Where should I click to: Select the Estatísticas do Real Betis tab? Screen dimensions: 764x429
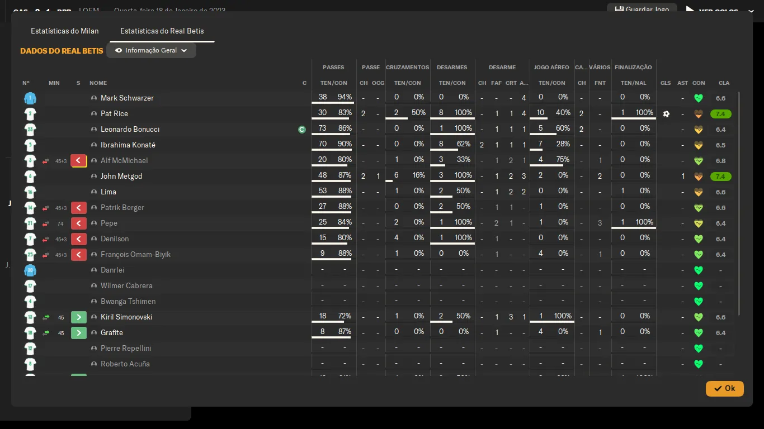pyautogui.click(x=162, y=31)
